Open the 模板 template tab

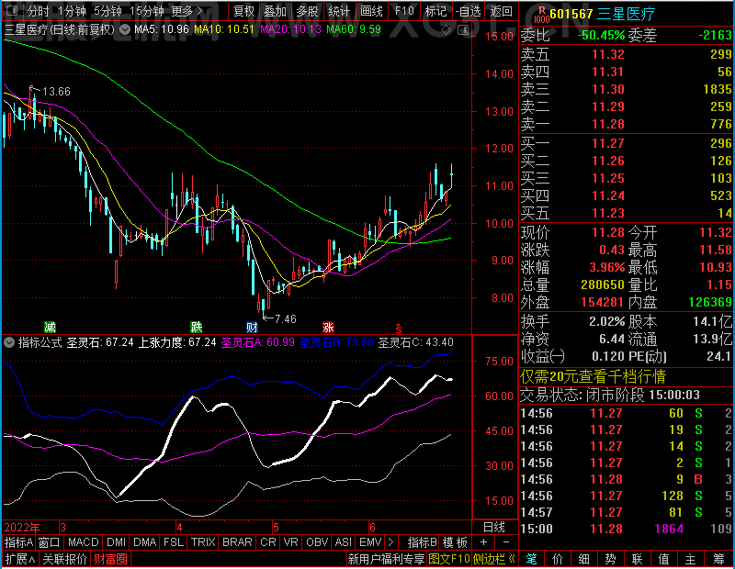455,542
